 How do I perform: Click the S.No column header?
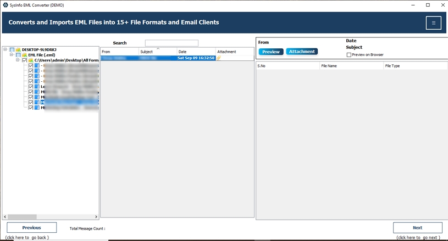(287, 66)
